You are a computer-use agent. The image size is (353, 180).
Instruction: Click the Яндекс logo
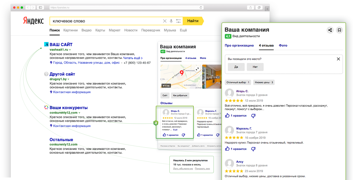click(34, 21)
